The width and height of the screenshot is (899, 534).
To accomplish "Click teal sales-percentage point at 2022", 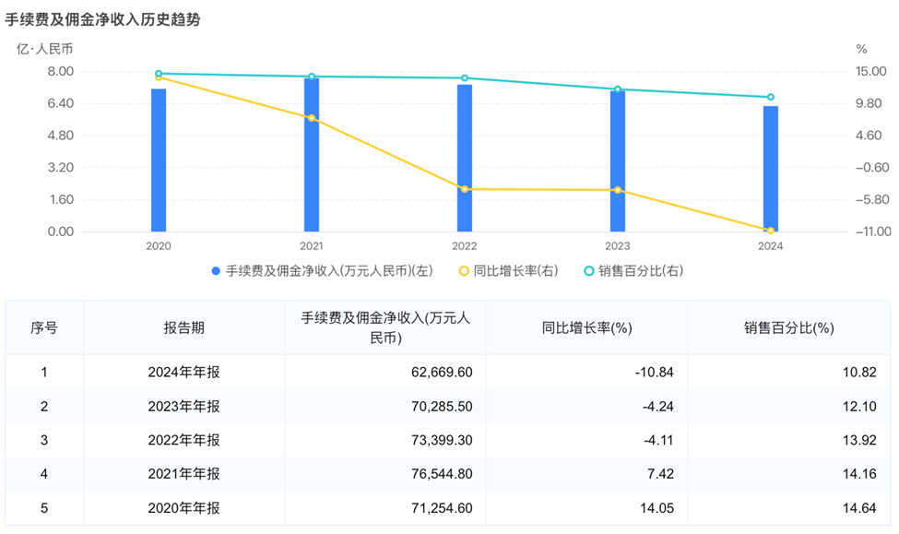I will coord(465,78).
